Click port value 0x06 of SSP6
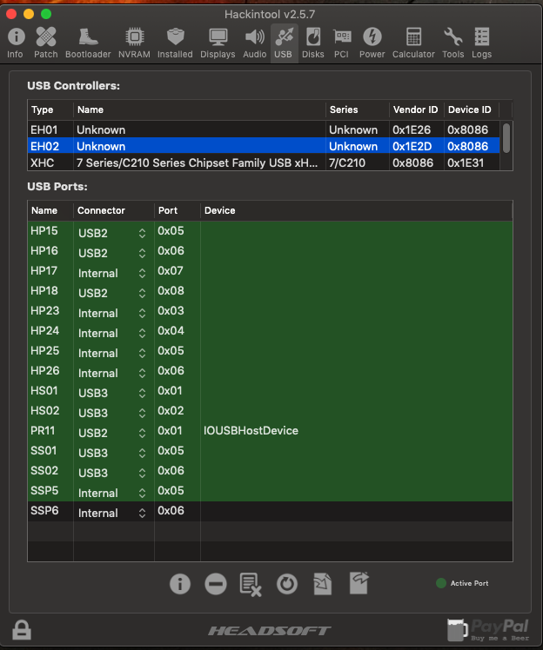Screen dimensions: 543x650 pyautogui.click(x=171, y=511)
